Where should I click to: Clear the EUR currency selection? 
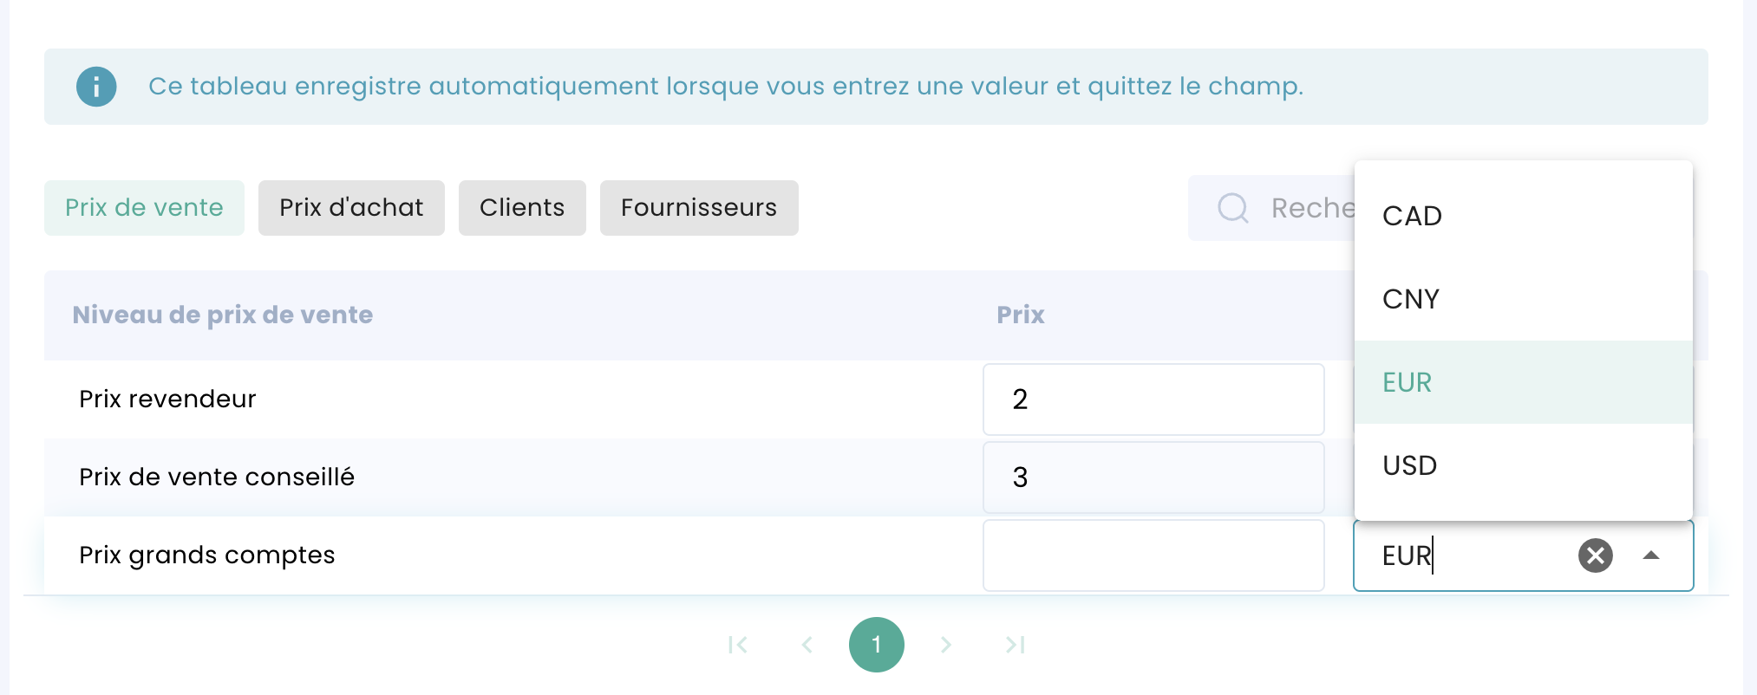(x=1595, y=555)
